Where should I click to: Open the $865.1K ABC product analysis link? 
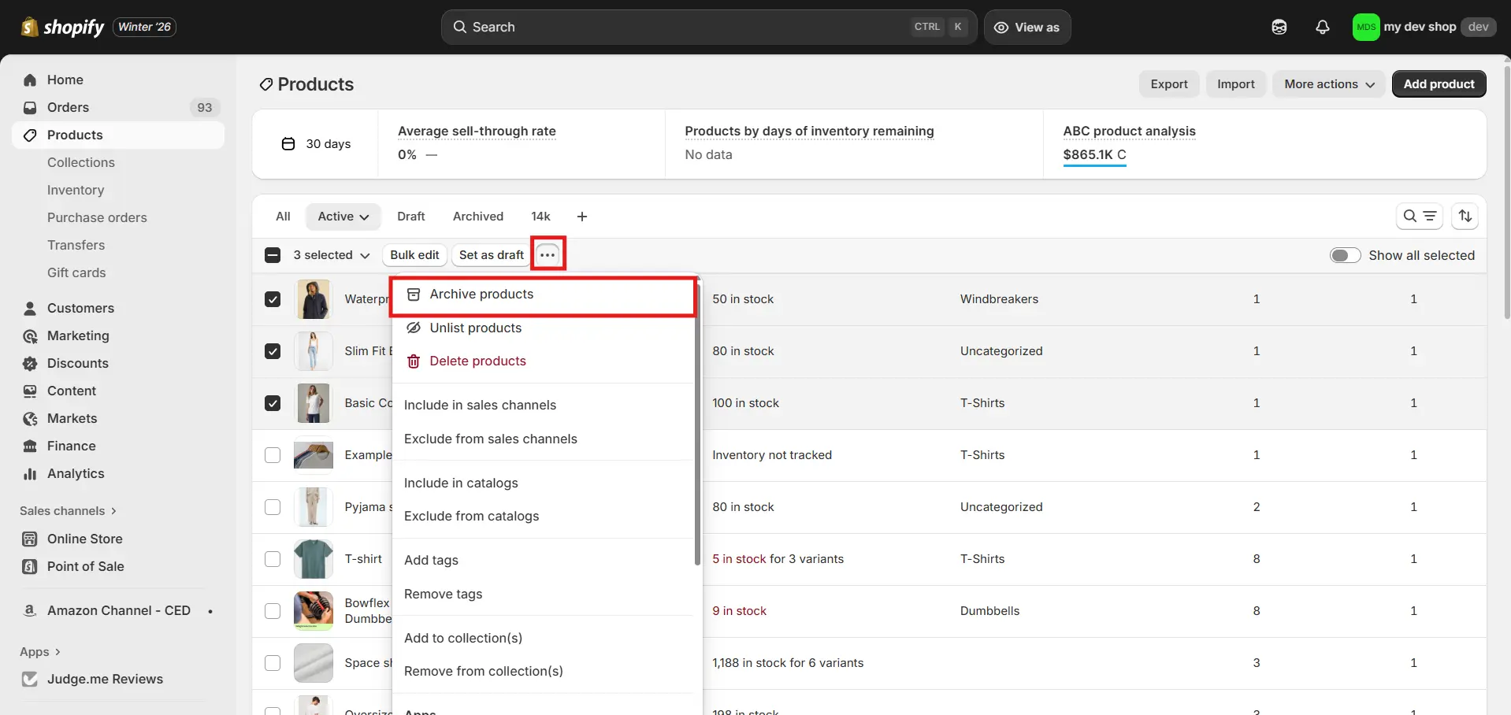point(1087,154)
